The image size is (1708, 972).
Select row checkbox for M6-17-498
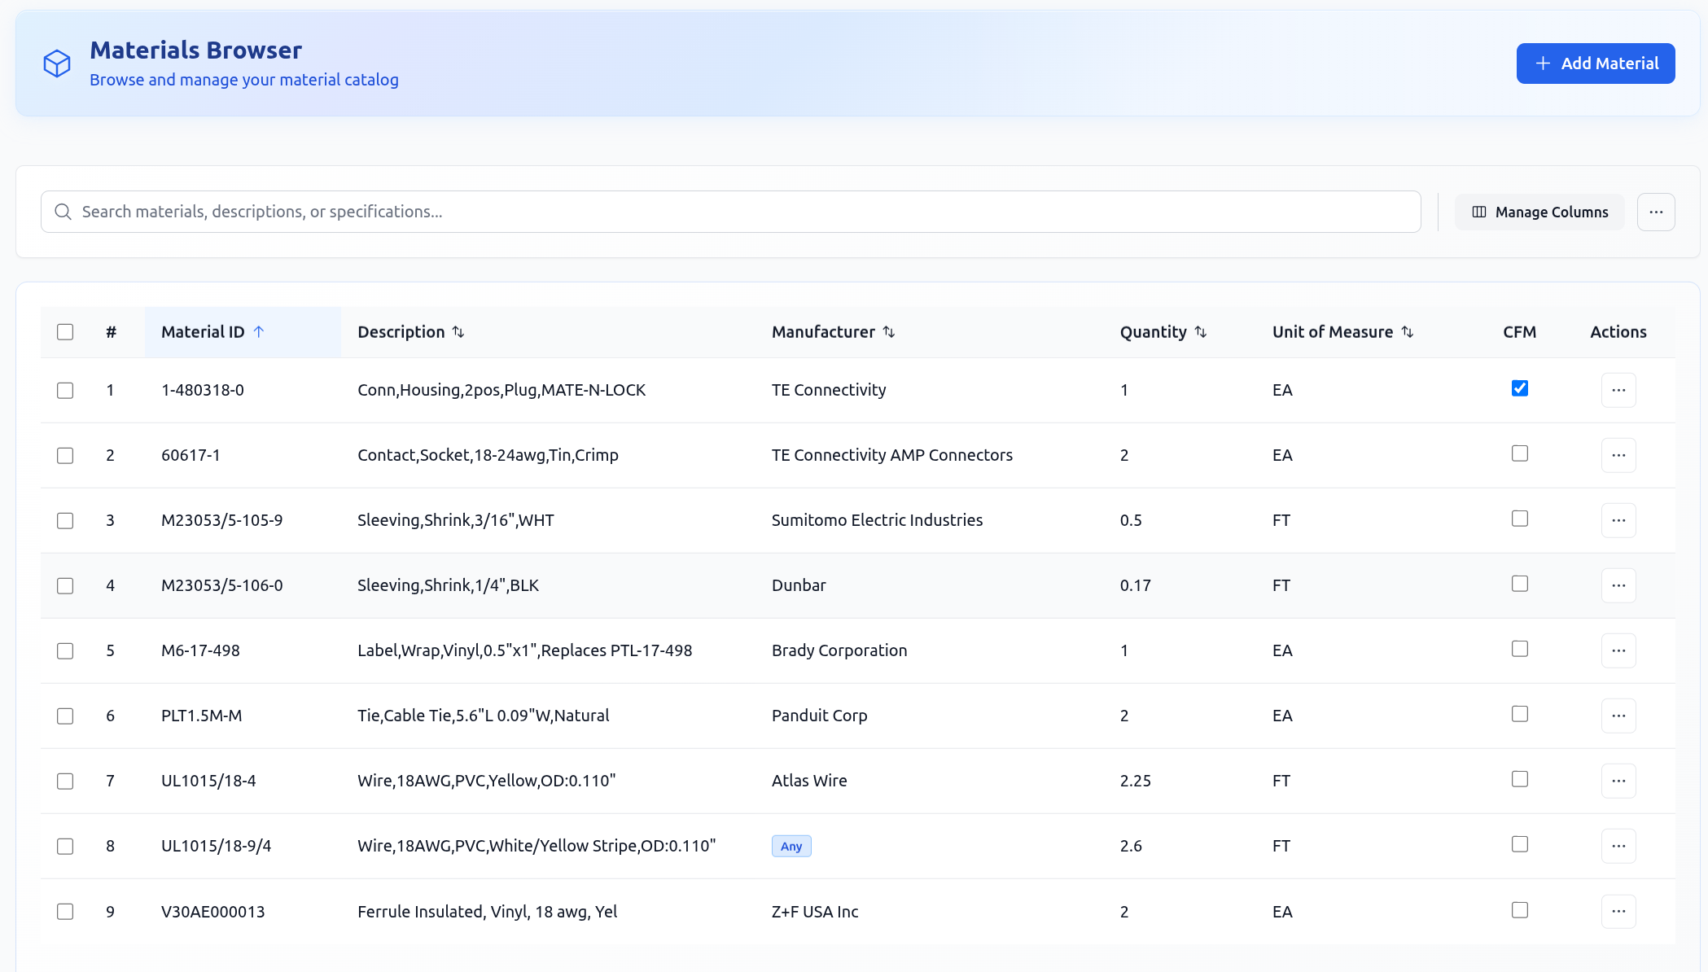65,651
